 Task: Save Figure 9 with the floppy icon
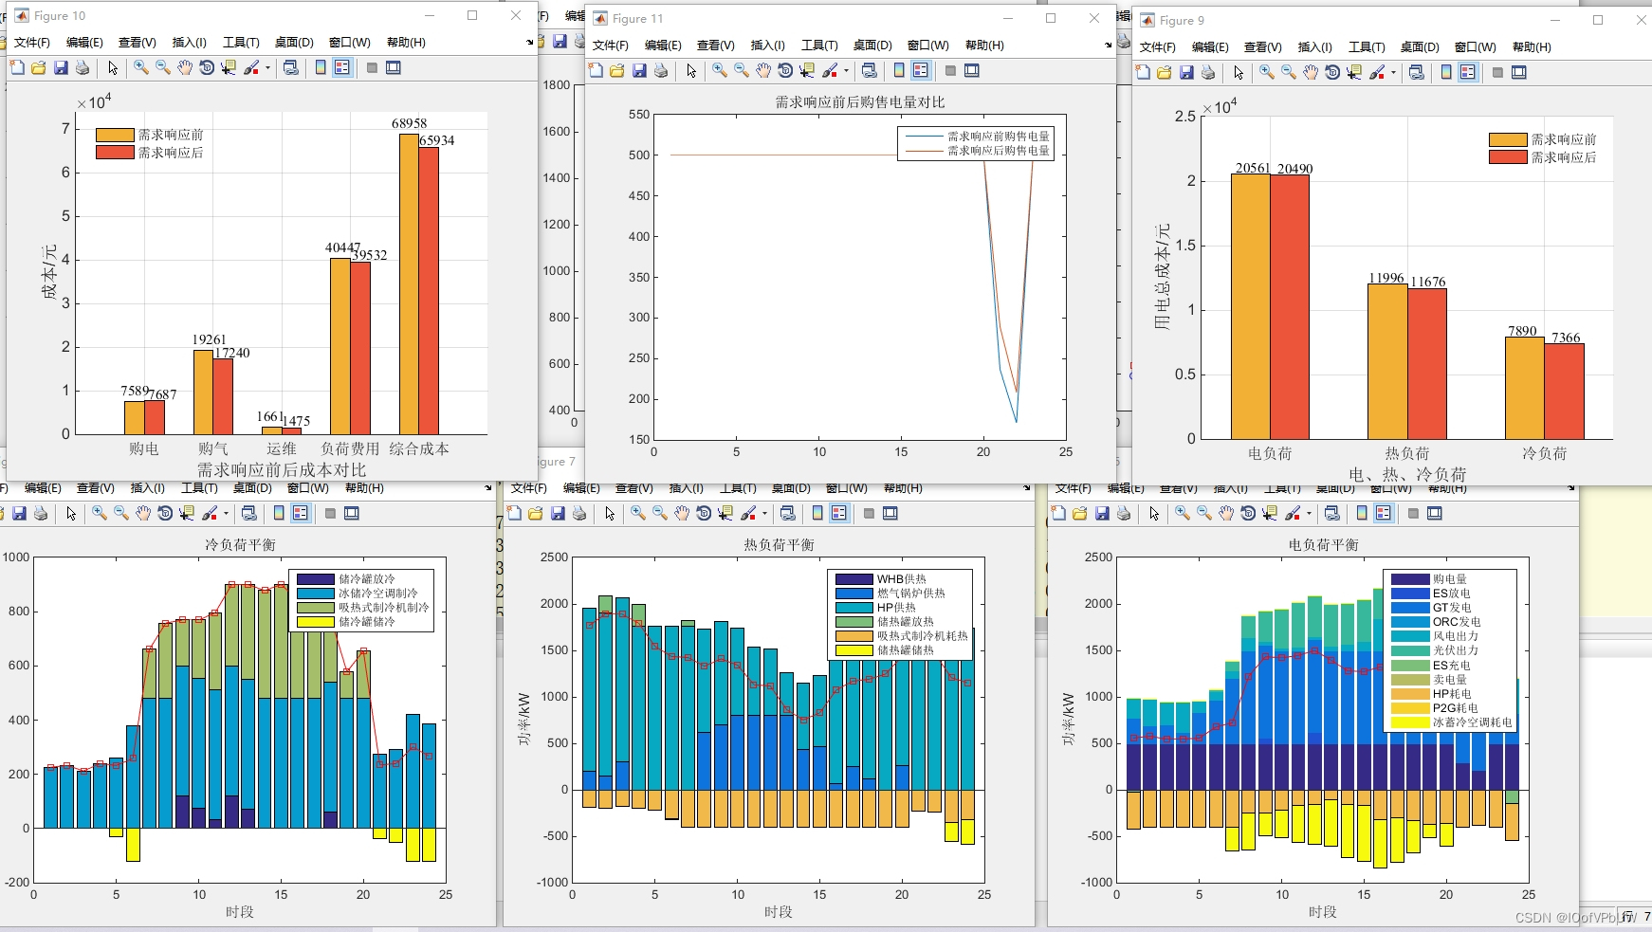tap(1186, 72)
